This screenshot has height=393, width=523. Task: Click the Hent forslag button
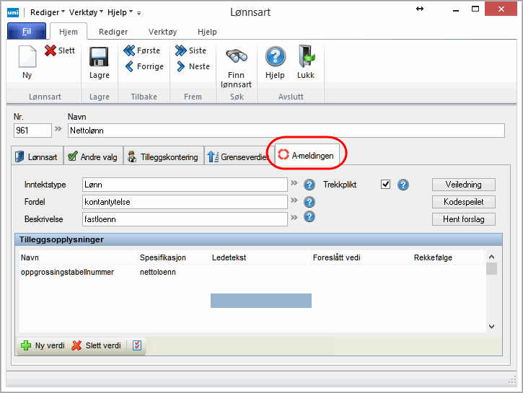click(x=462, y=218)
